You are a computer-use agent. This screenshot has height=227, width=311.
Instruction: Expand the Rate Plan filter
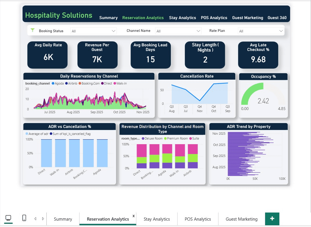(261, 30)
